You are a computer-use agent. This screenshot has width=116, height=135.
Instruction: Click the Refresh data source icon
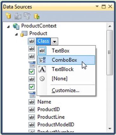point(37,16)
